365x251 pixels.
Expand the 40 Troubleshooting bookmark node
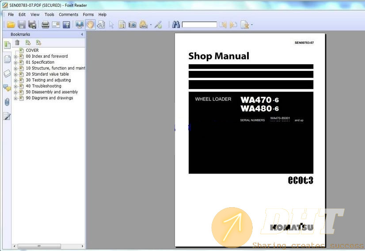(x=15, y=86)
